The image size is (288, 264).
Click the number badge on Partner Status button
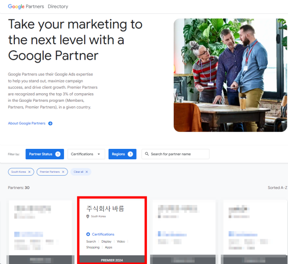pos(58,154)
